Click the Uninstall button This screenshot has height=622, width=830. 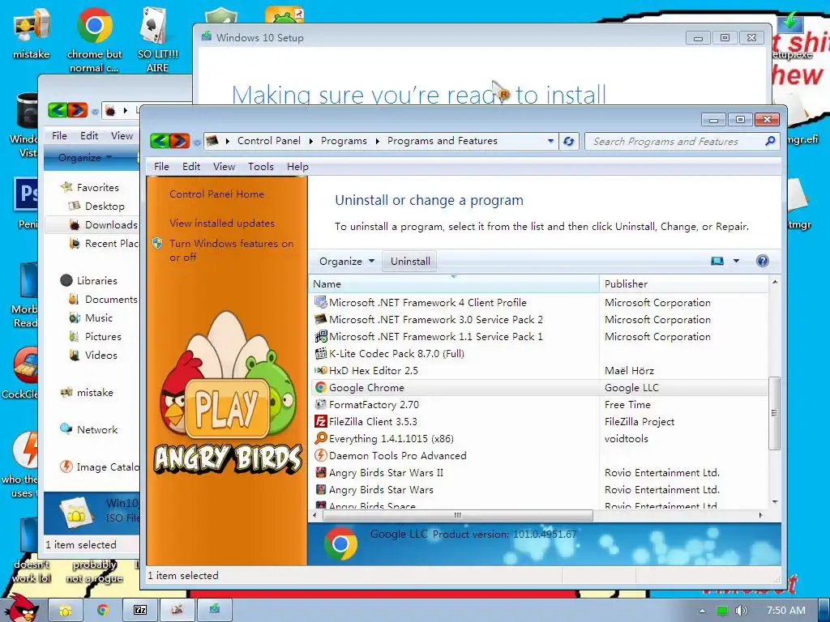pyautogui.click(x=410, y=262)
